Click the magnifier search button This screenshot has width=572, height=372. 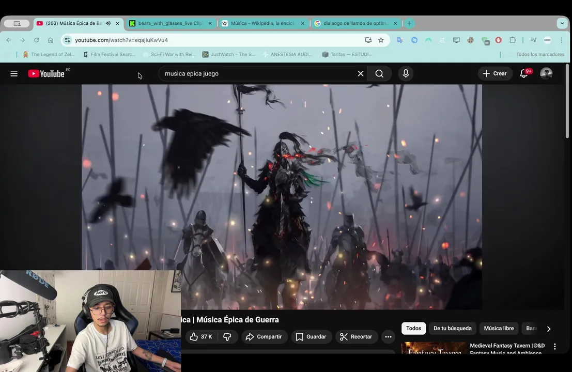point(379,74)
